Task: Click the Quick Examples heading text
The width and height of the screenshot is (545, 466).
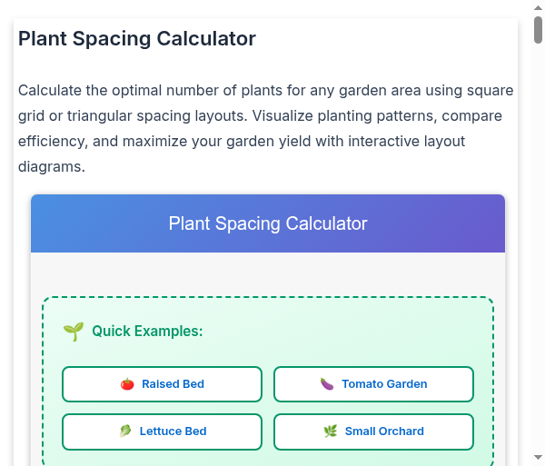Action: click(x=147, y=332)
